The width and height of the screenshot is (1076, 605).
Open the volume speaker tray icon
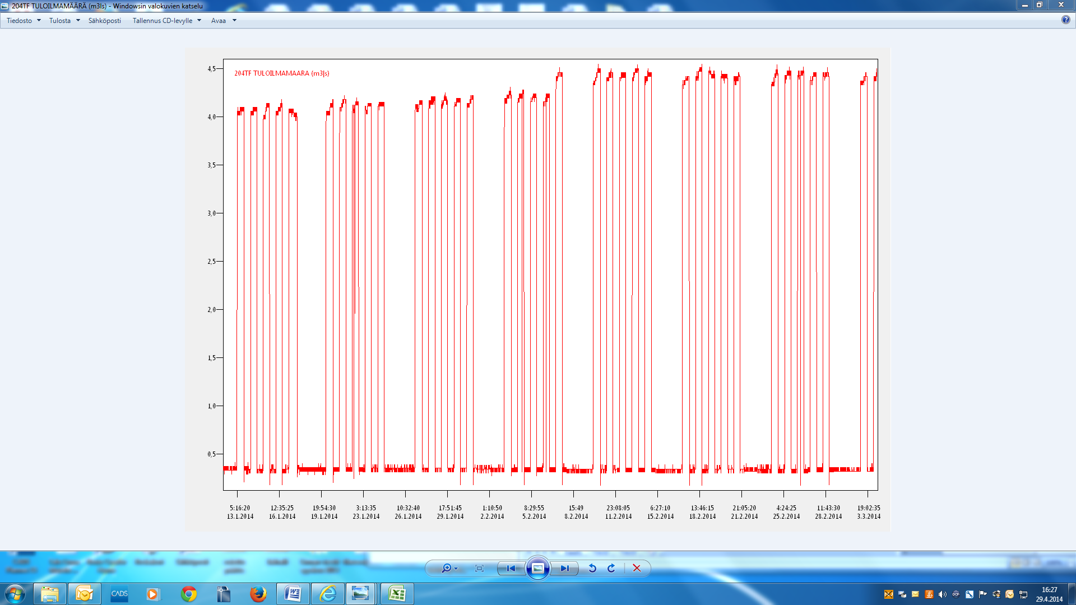click(x=942, y=594)
